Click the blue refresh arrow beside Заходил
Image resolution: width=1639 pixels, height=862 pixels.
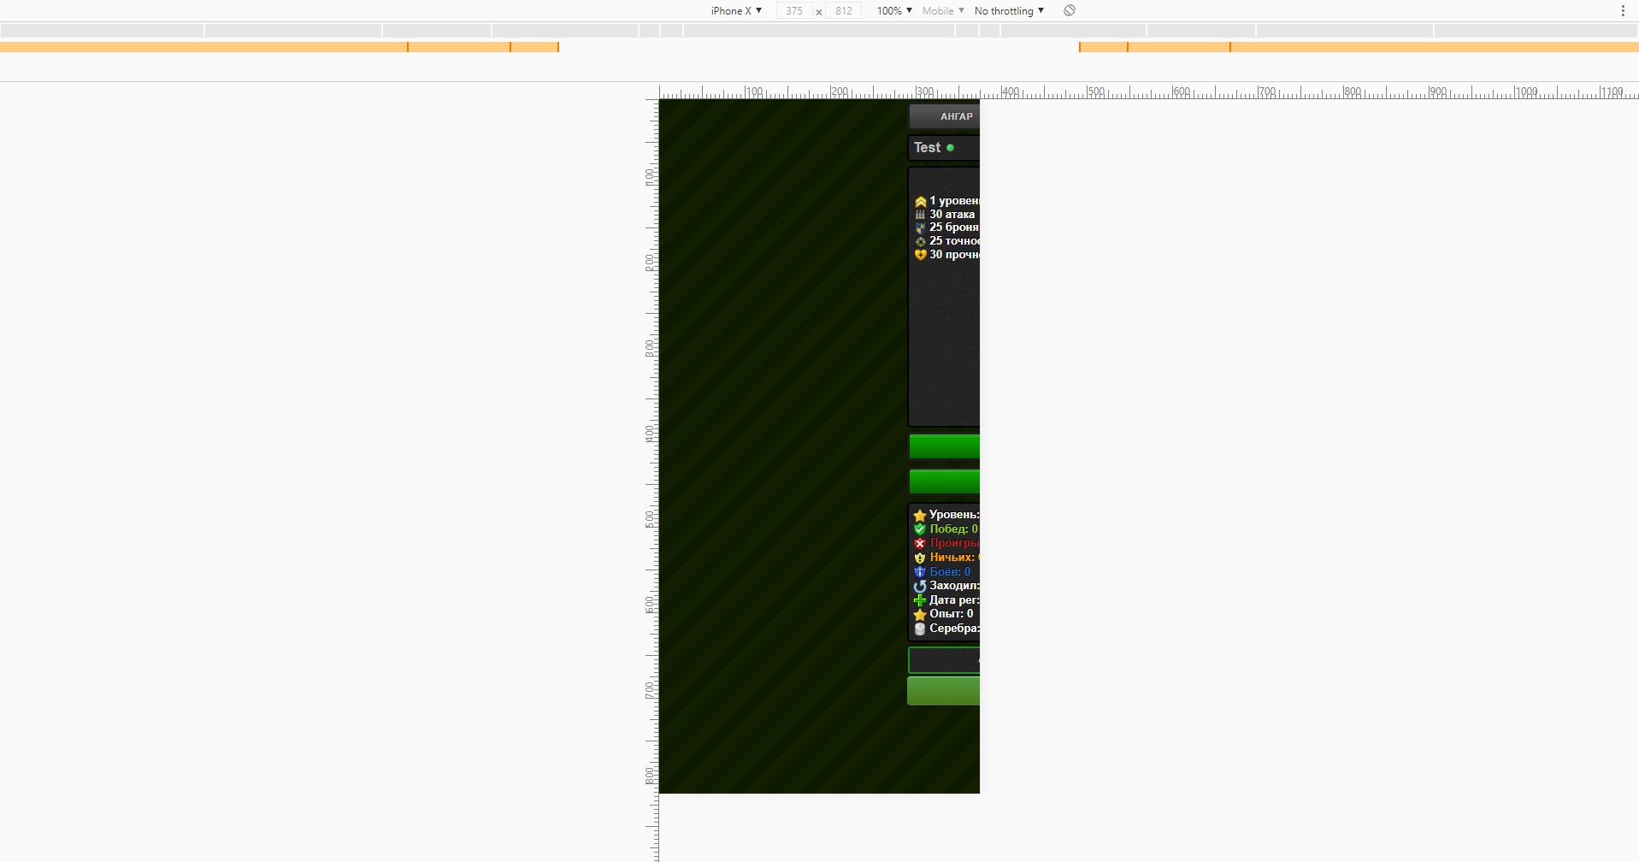coord(920,586)
